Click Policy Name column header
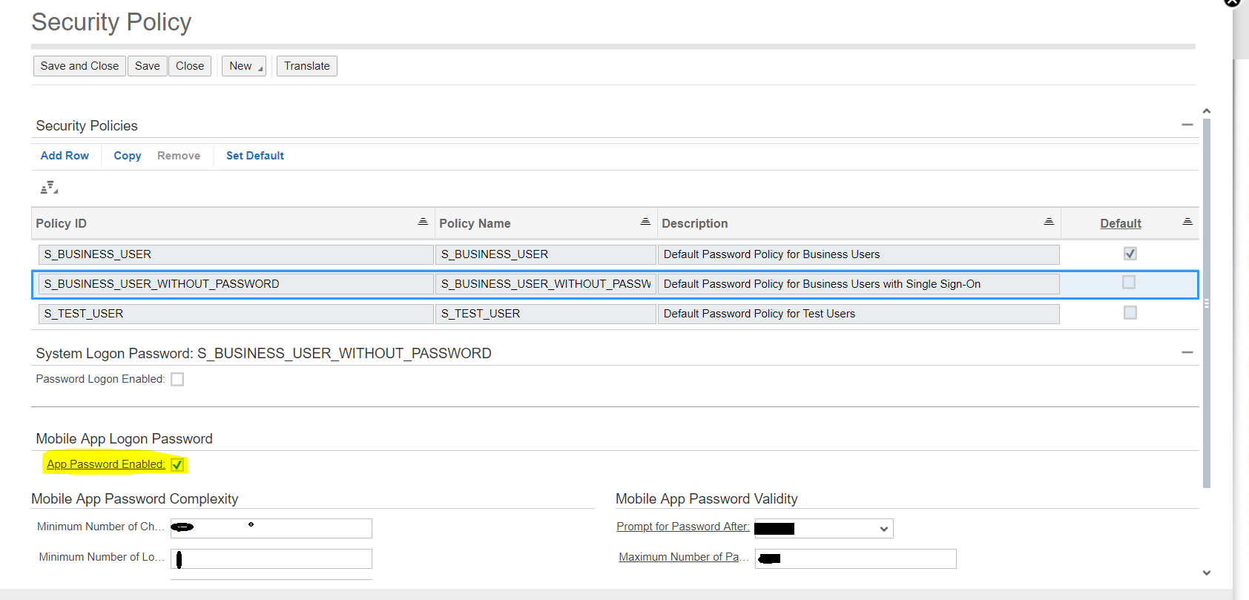This screenshot has height=600, width=1249. [475, 223]
